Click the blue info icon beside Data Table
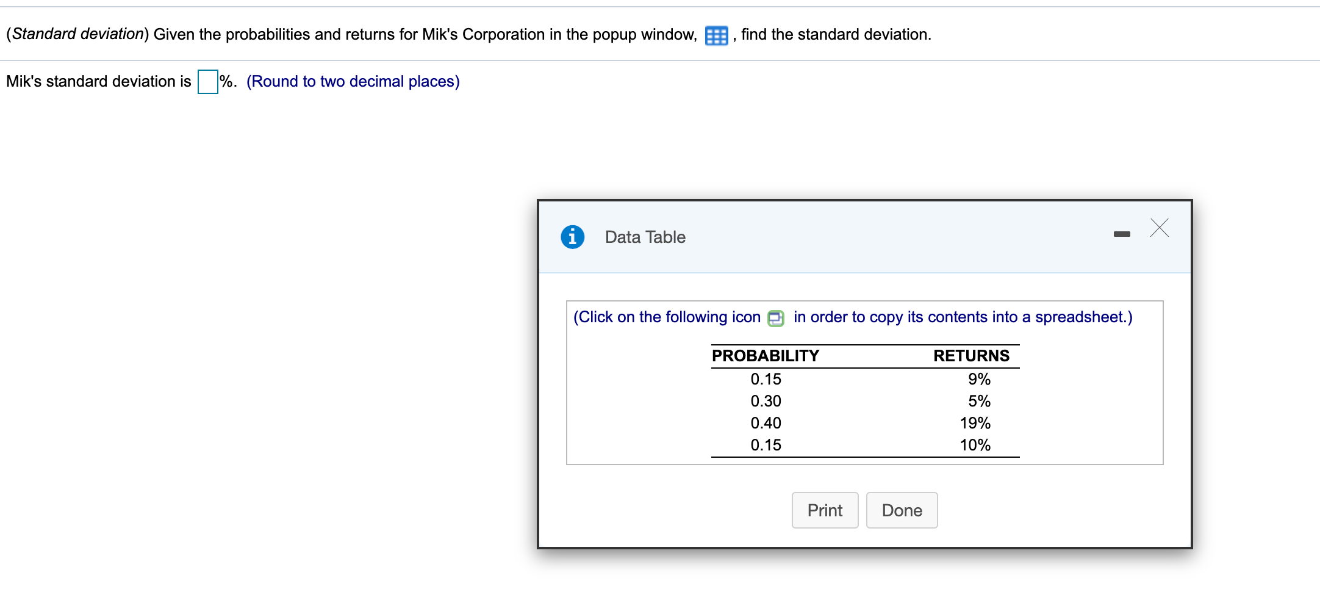This screenshot has width=1320, height=614. 572,237
